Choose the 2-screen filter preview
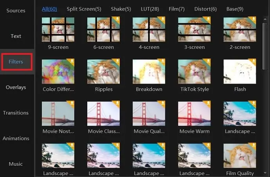This screenshot has height=177, width=270. click(x=240, y=29)
